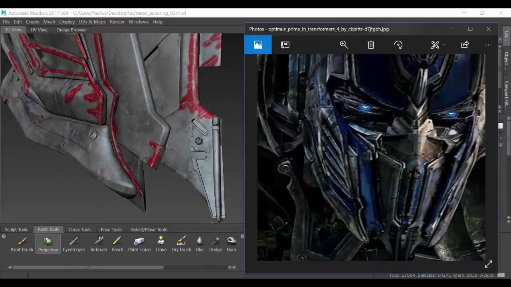Select the Paint Tools tab

coord(48,230)
